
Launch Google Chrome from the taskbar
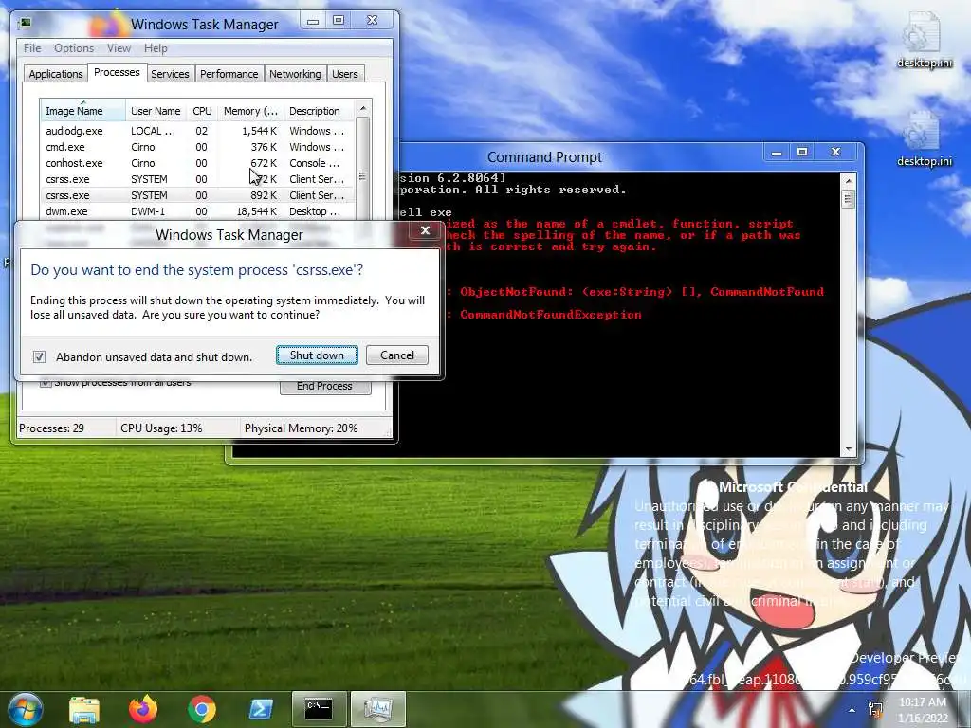(x=201, y=709)
